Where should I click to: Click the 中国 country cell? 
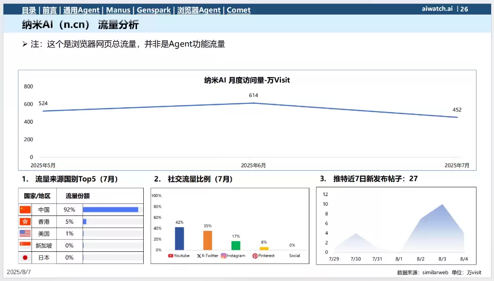[x=44, y=210]
